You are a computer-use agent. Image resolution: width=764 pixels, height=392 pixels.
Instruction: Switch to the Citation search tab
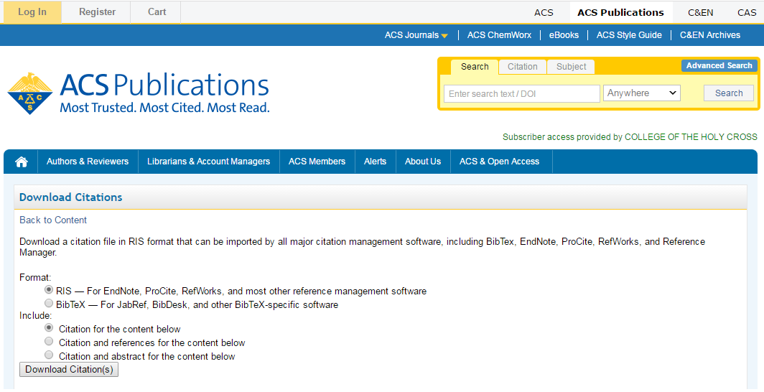tap(522, 67)
